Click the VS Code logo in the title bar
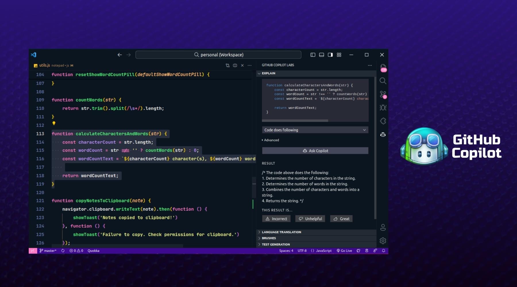 click(34, 55)
